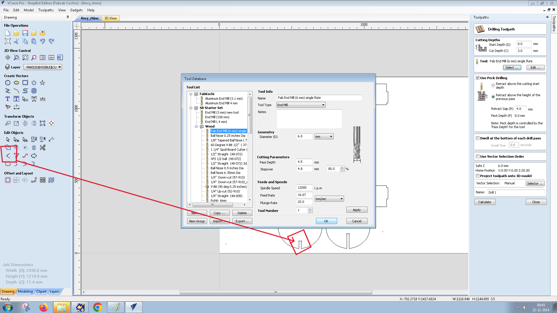This screenshot has width=557, height=313.
Task: Click the Spindle Speed input field
Action: pyautogui.click(x=304, y=188)
